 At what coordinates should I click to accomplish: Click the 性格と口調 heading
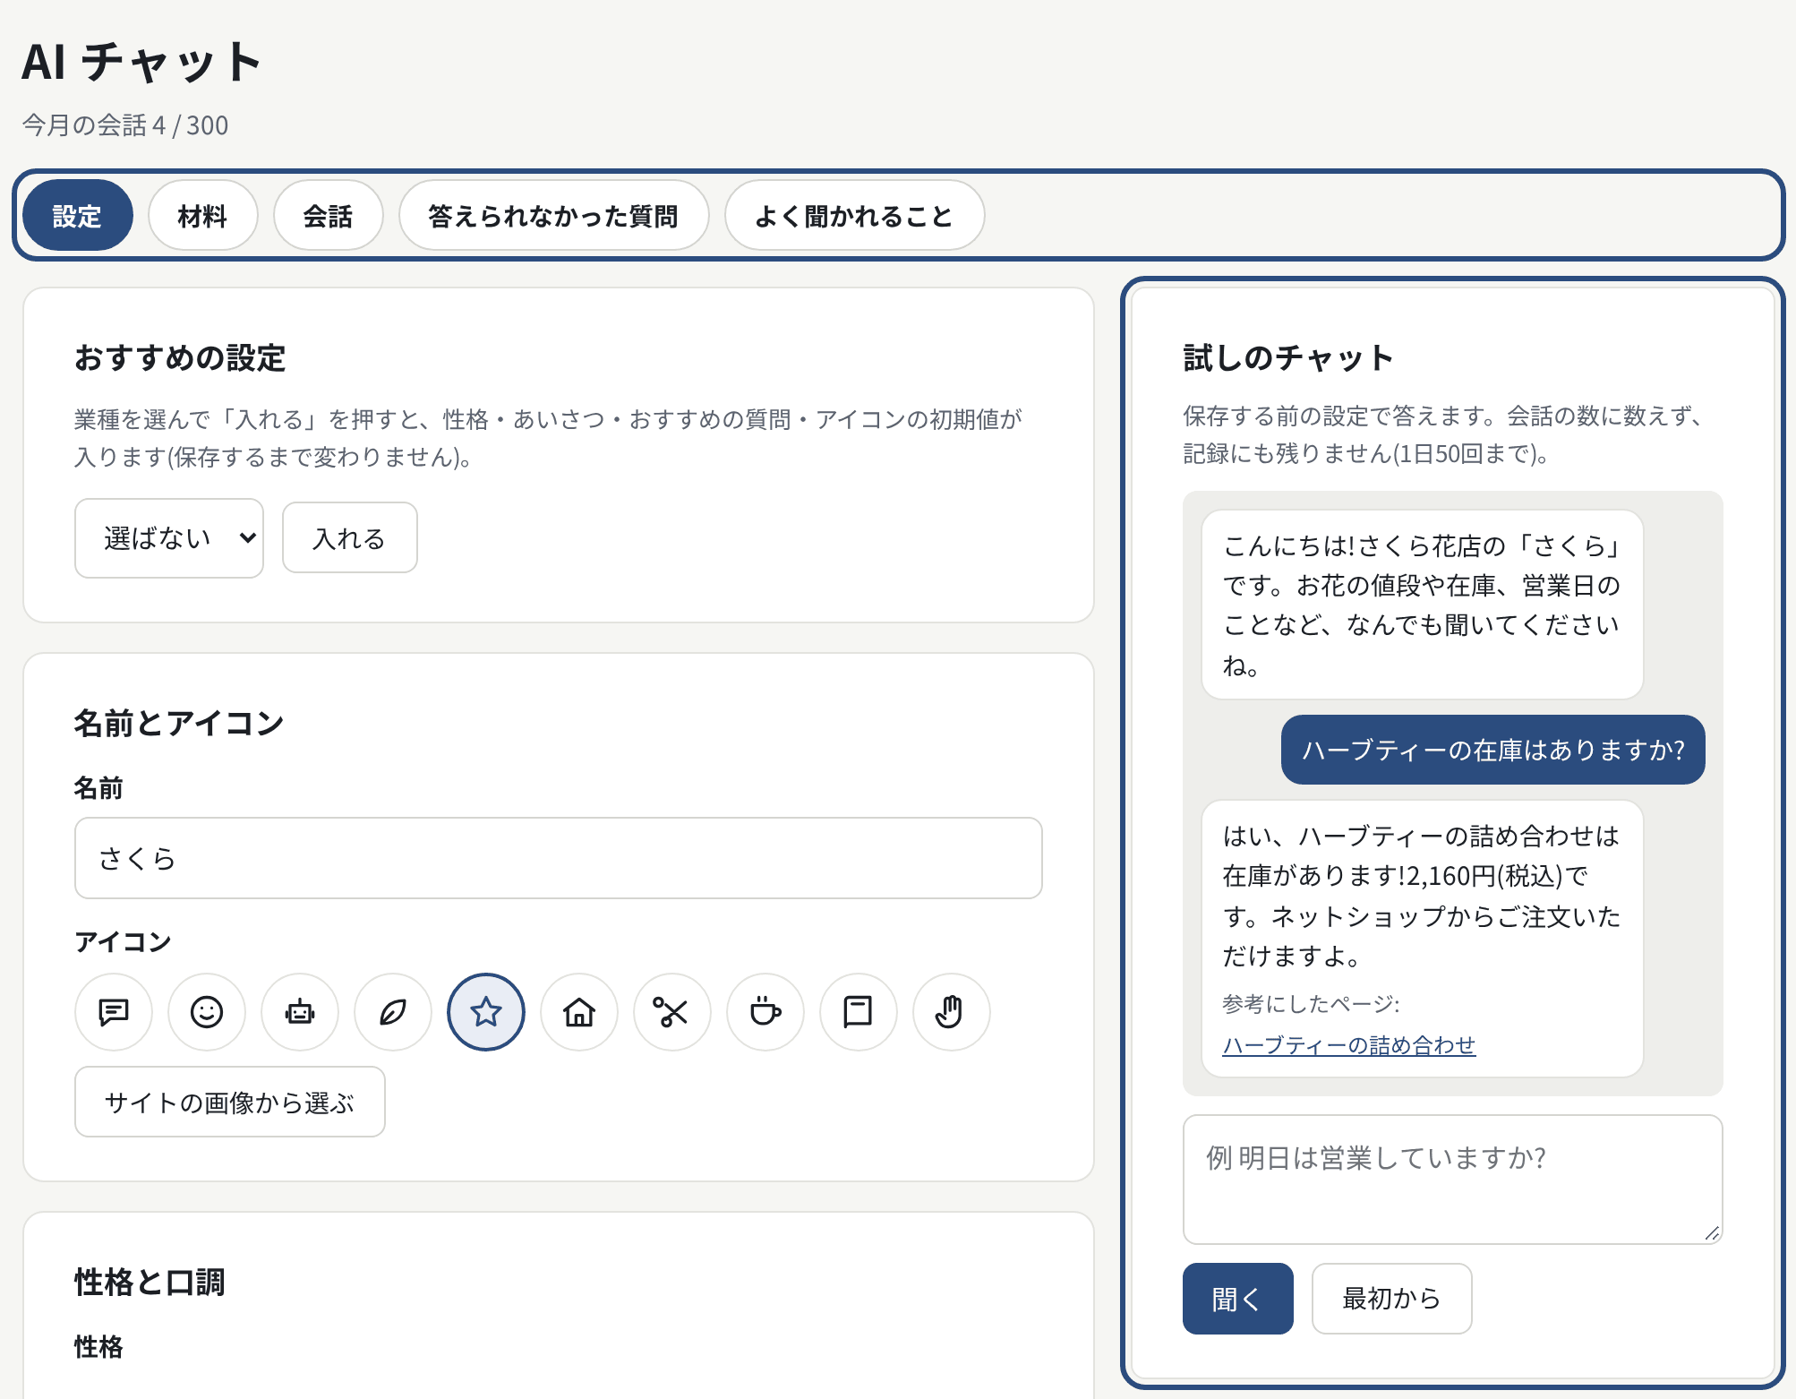pos(150,1283)
